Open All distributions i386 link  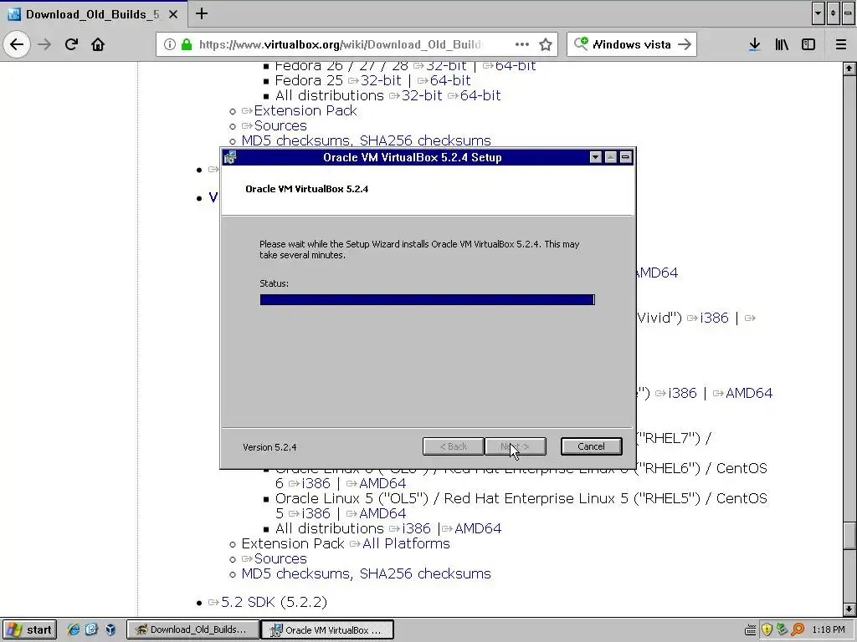pos(416,528)
